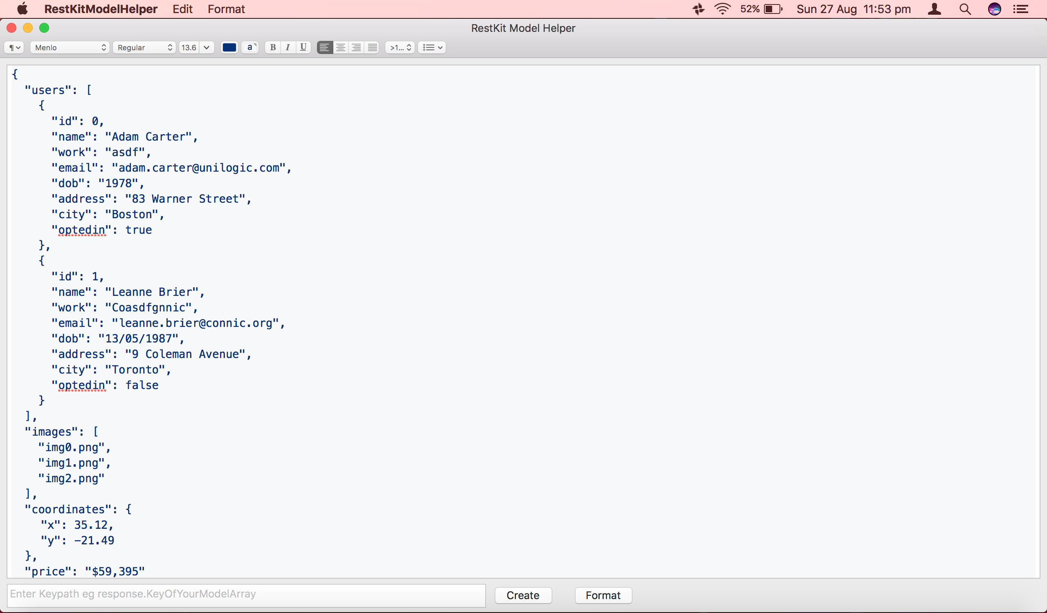Viewport: 1047px width, 613px height.
Task: Open the user account menu bar icon
Action: (x=935, y=9)
